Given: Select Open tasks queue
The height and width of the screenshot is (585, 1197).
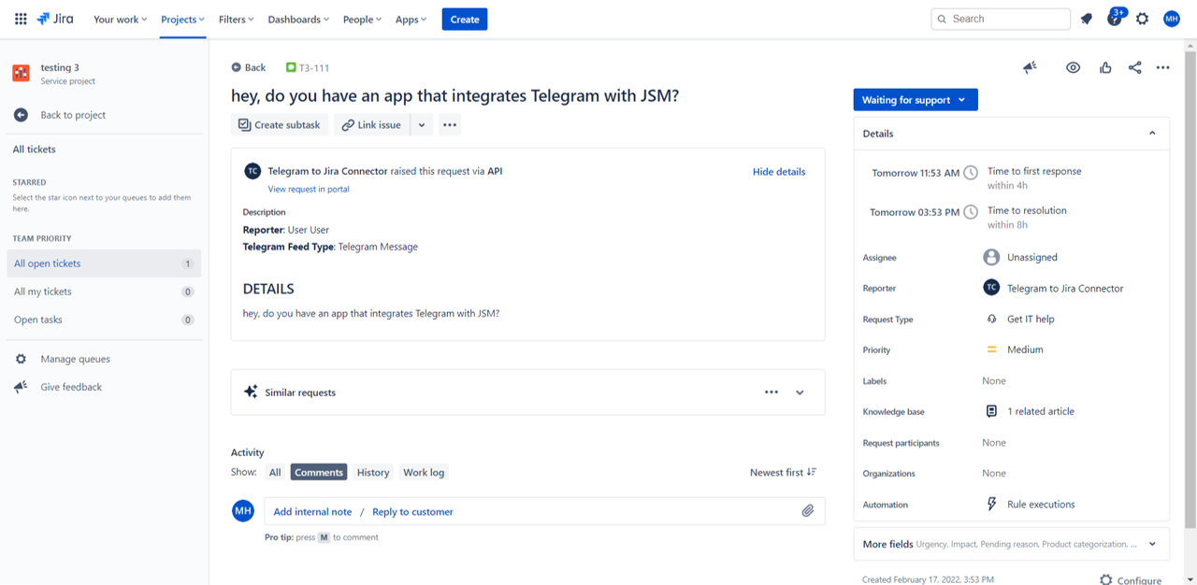Looking at the screenshot, I should point(104,320).
